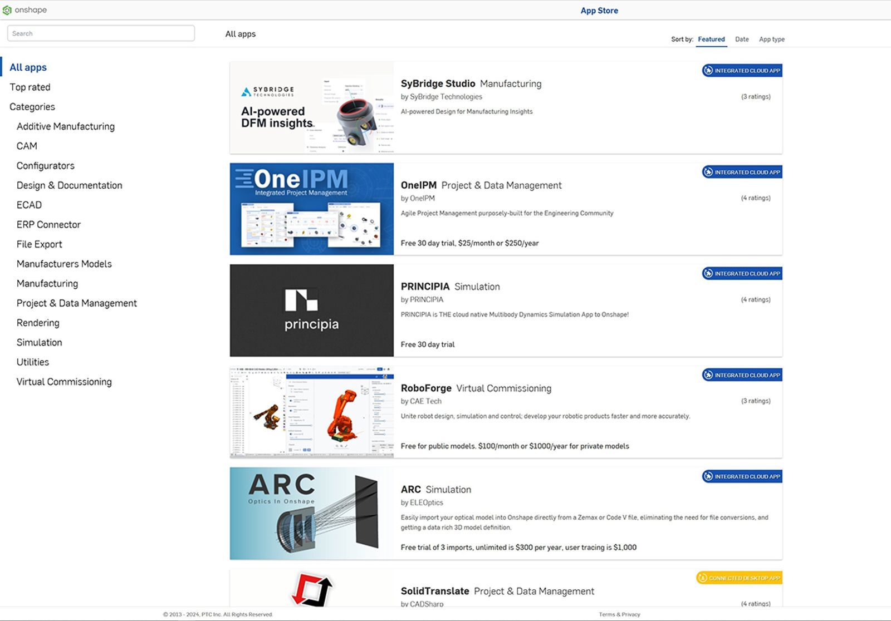
Task: Click the Search input field
Action: [101, 33]
